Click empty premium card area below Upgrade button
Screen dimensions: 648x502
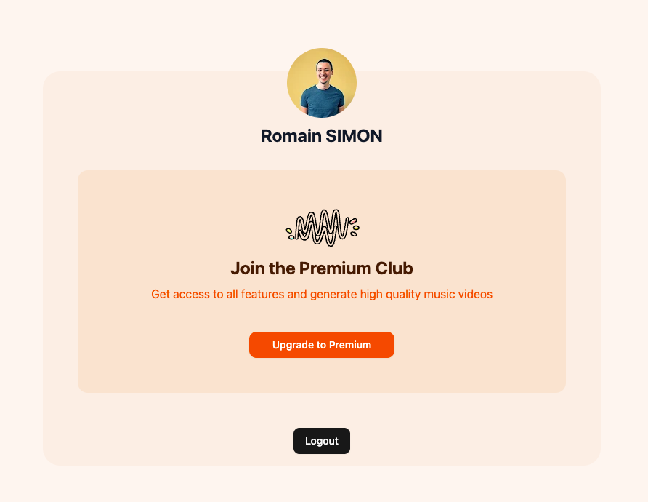point(322,375)
